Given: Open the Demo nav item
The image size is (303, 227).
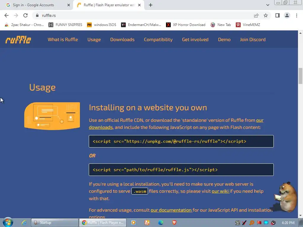Looking at the screenshot, I should tap(224, 40).
